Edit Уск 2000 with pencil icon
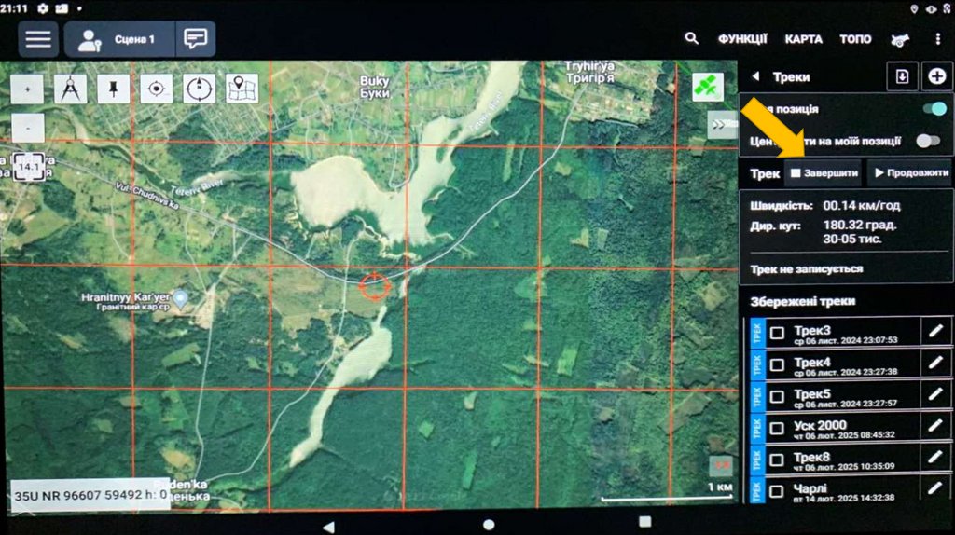This screenshot has height=535, width=955. click(935, 425)
